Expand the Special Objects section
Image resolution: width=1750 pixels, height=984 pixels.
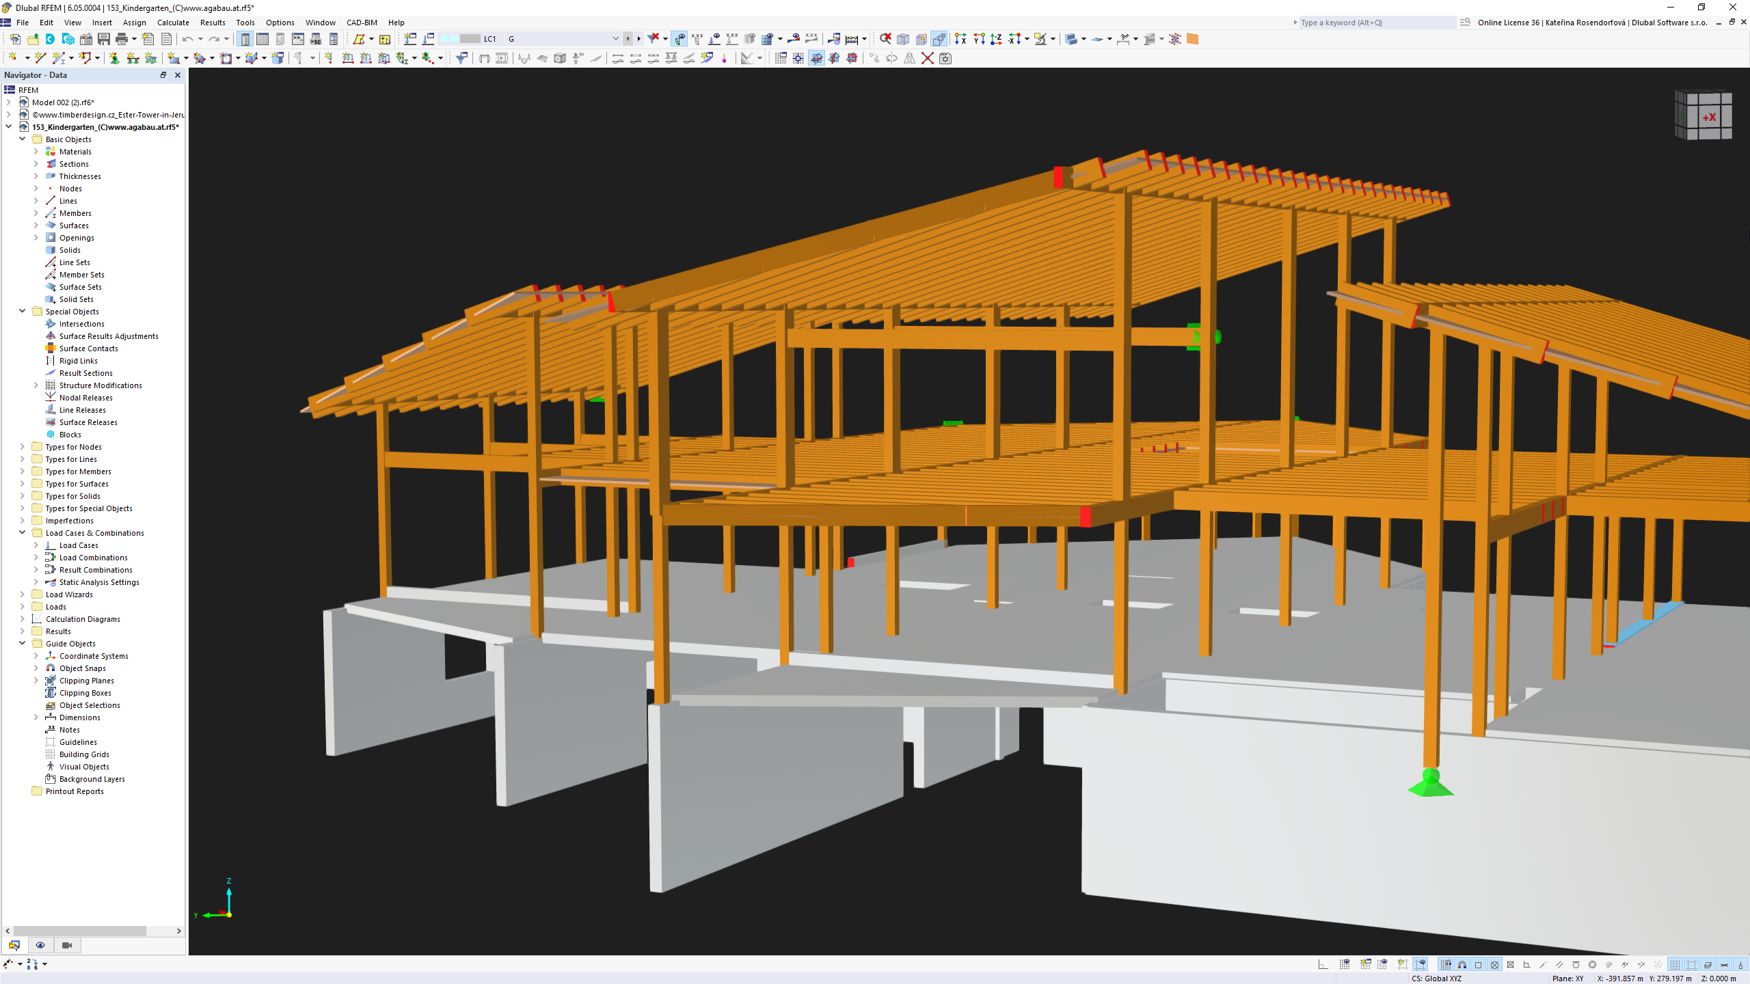(x=23, y=311)
